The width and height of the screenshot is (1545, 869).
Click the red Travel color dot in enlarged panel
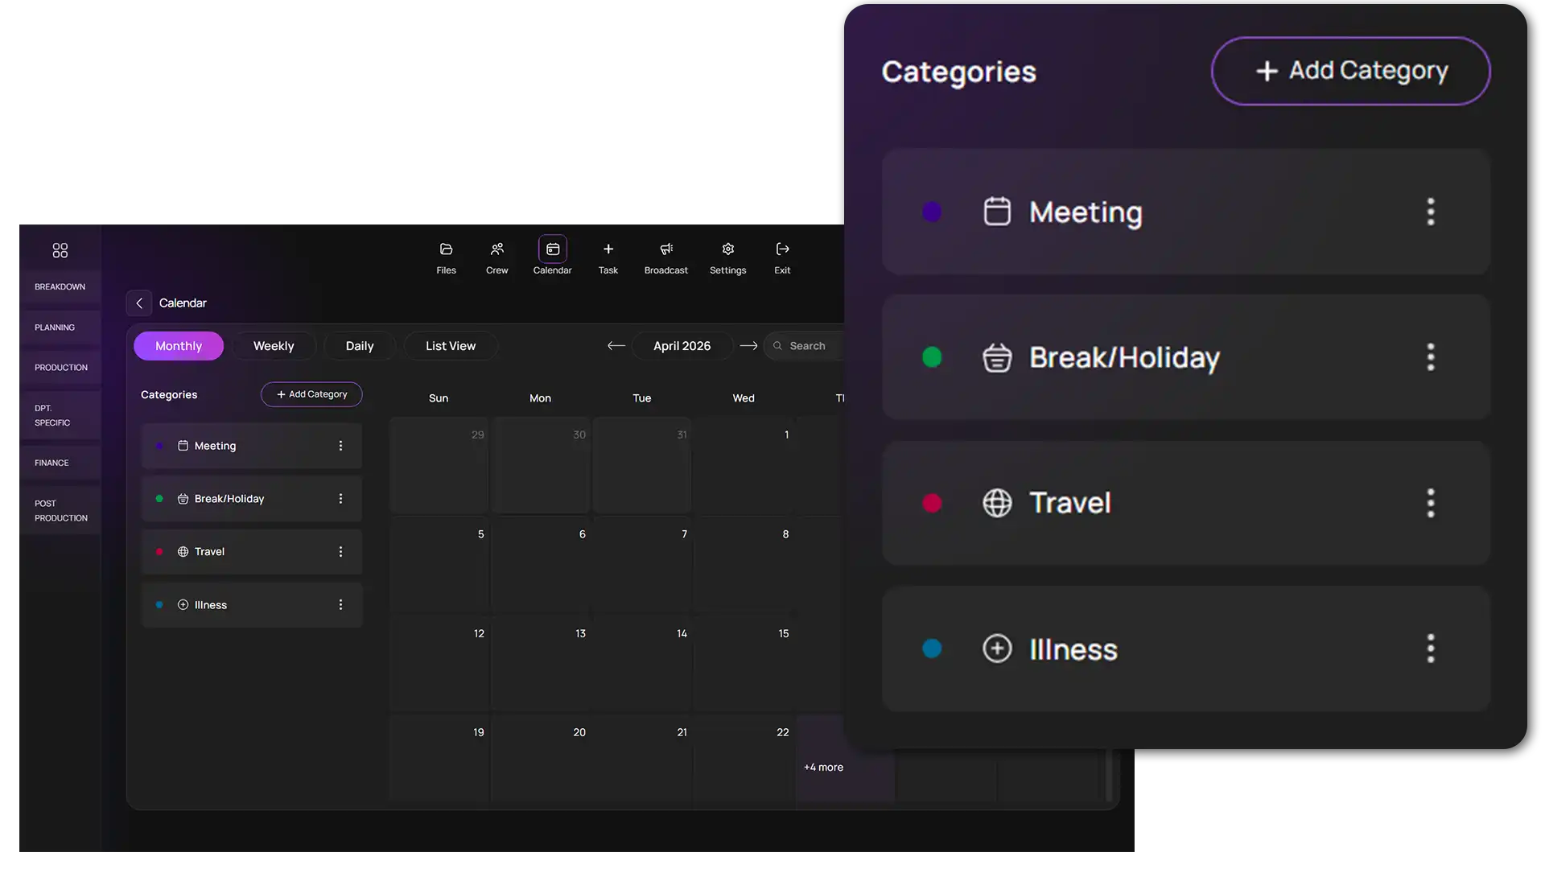(932, 503)
